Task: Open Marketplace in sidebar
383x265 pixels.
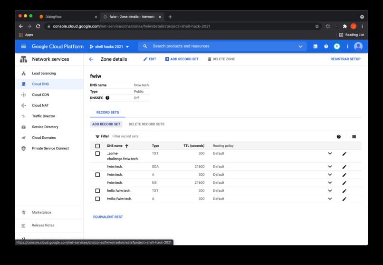Action: (x=49, y=213)
